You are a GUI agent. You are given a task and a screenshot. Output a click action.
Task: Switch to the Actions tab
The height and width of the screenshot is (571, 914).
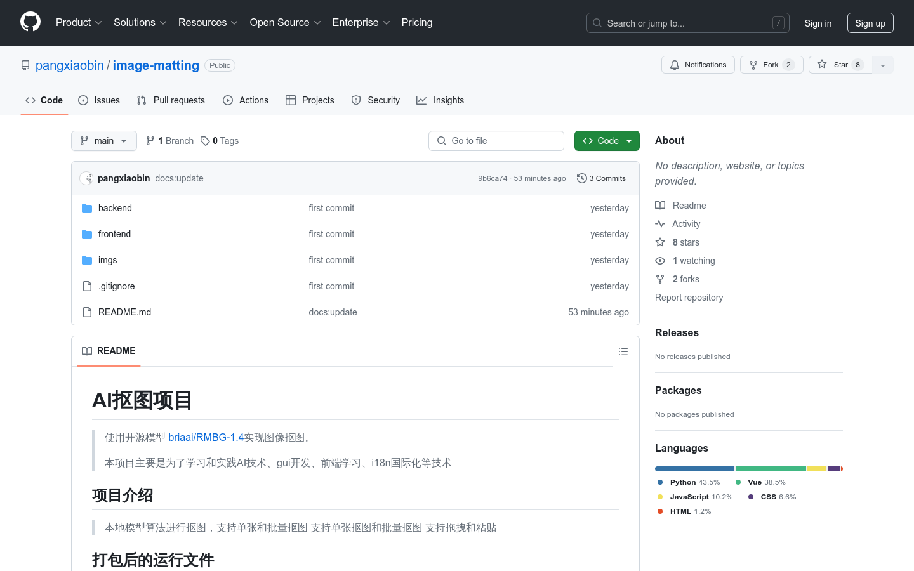pyautogui.click(x=246, y=100)
